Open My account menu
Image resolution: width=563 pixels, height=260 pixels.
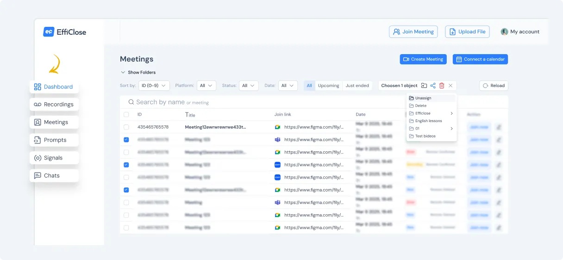[x=520, y=32]
